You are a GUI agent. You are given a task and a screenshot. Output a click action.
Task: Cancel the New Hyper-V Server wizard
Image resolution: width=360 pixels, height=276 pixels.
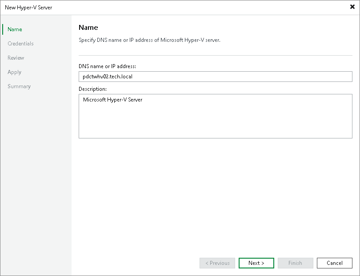[334, 263]
